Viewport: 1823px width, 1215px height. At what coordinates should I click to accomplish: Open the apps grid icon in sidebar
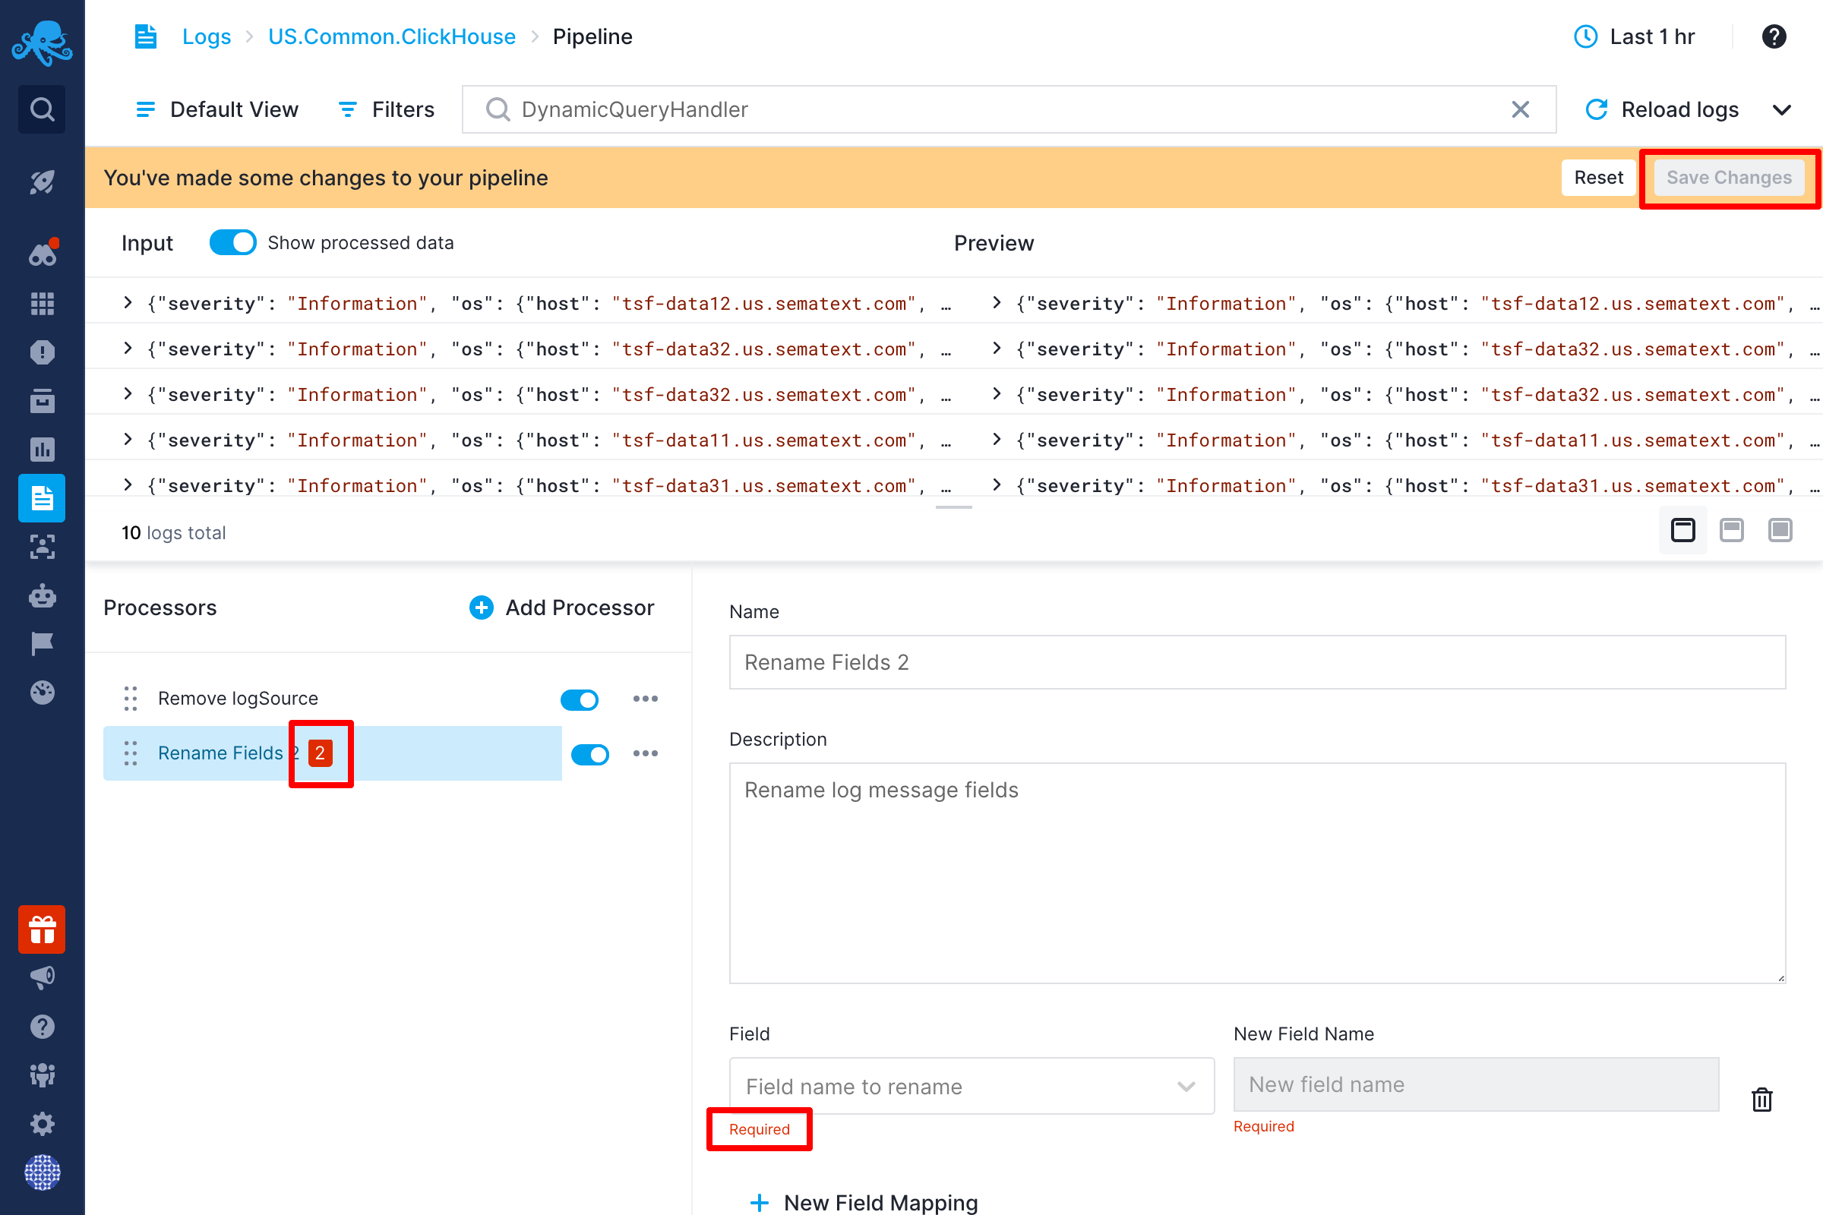point(42,304)
